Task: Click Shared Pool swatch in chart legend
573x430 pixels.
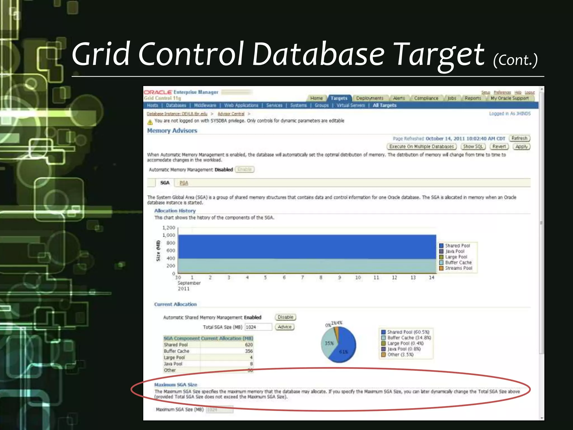Action: point(442,246)
